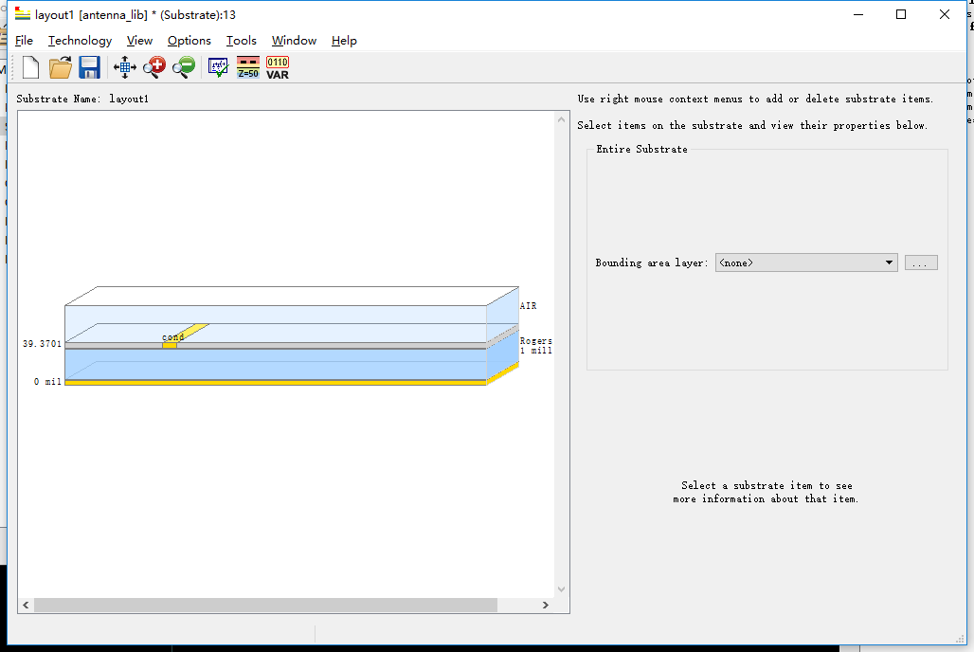Select the cond conductor strip in the substrate
Screen dimensions: 974x652
(x=170, y=345)
